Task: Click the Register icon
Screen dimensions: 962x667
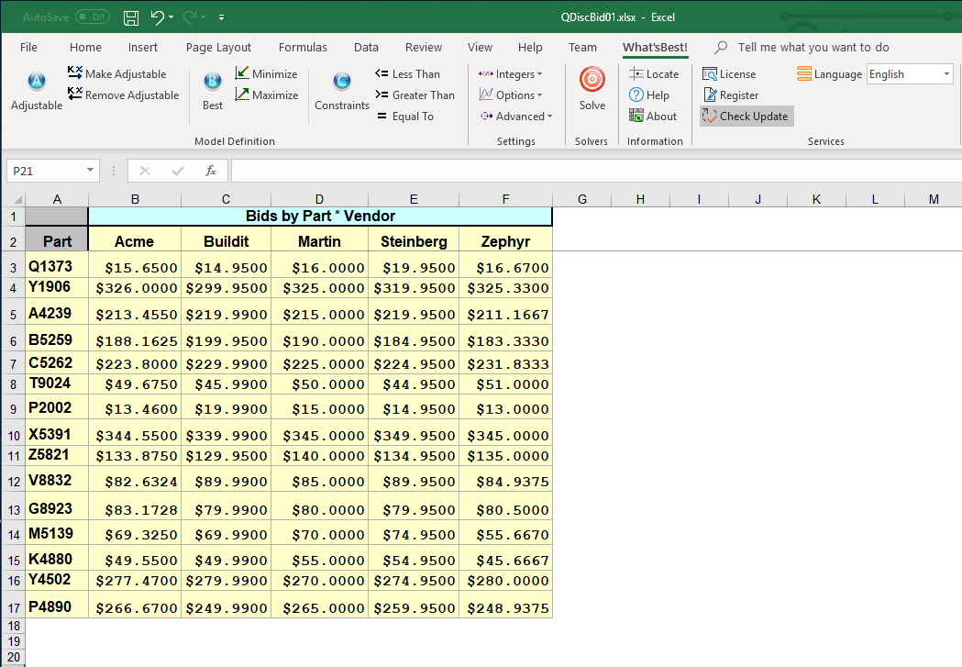Action: 710,94
